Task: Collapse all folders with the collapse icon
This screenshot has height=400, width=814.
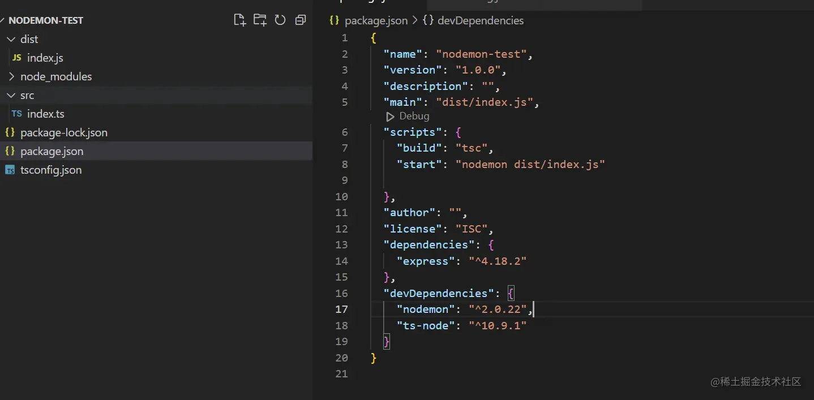Action: (301, 20)
